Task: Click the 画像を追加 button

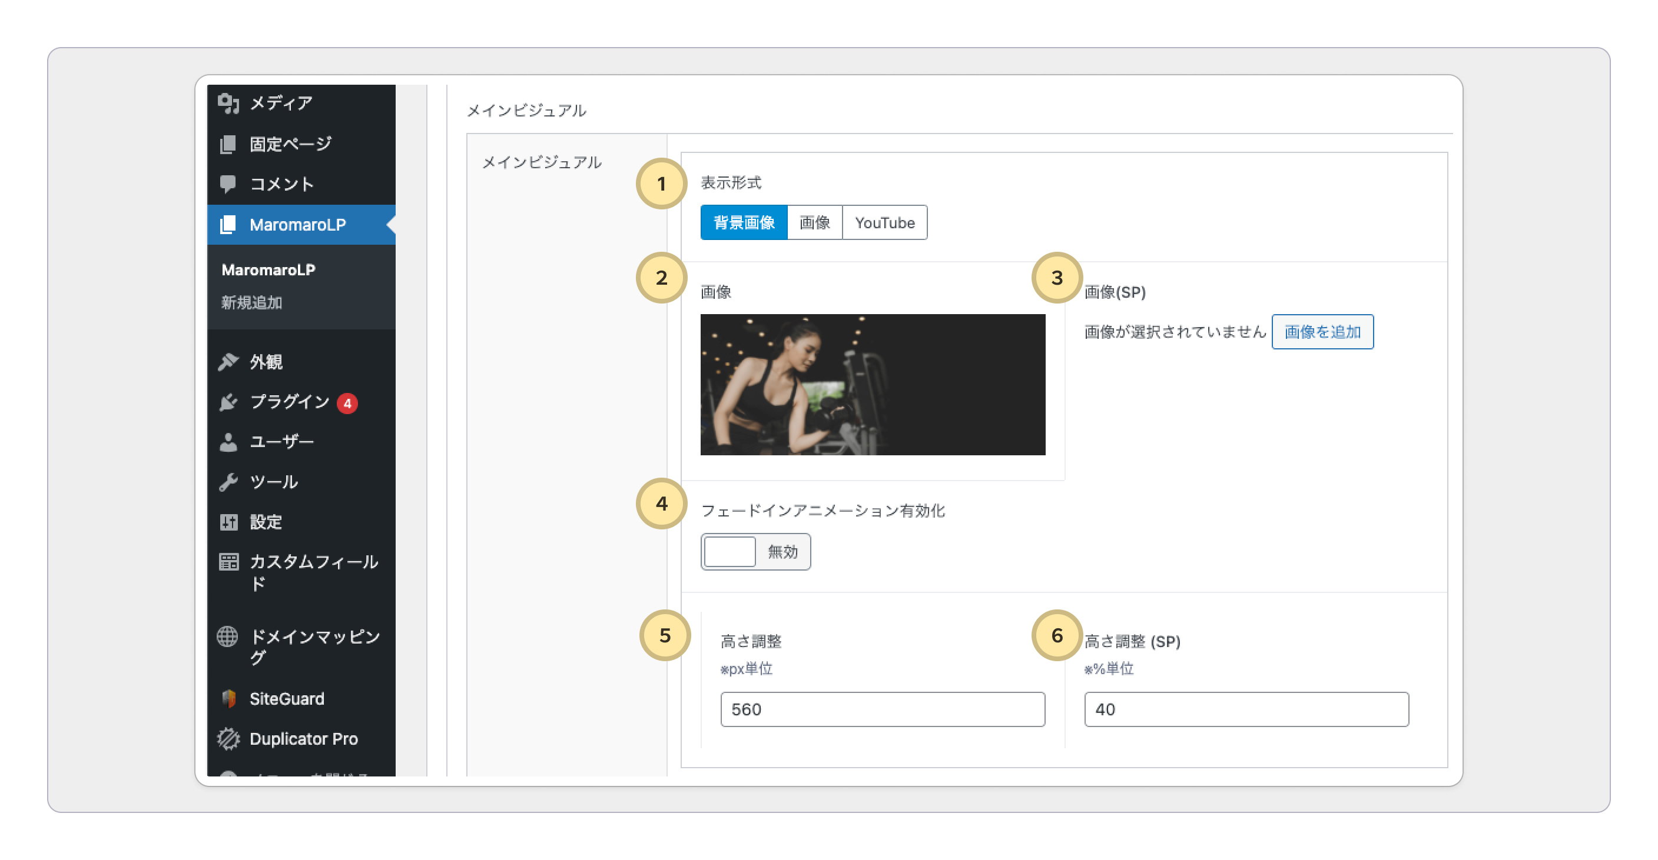Action: click(x=1322, y=332)
